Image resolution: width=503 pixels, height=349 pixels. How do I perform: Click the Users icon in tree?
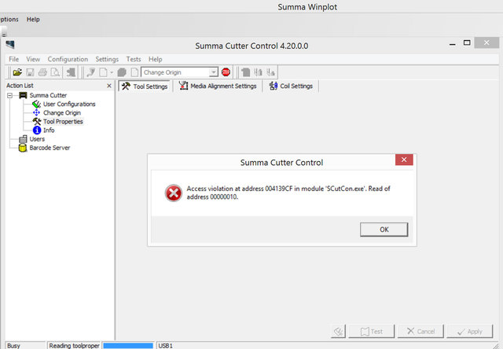pos(23,139)
